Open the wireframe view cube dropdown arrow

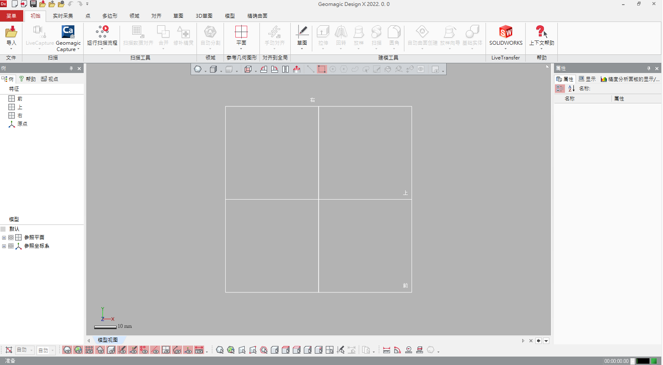[x=256, y=71]
